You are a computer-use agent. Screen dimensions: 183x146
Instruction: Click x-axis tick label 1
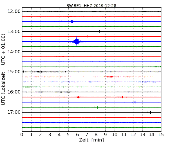click(x=31, y=134)
